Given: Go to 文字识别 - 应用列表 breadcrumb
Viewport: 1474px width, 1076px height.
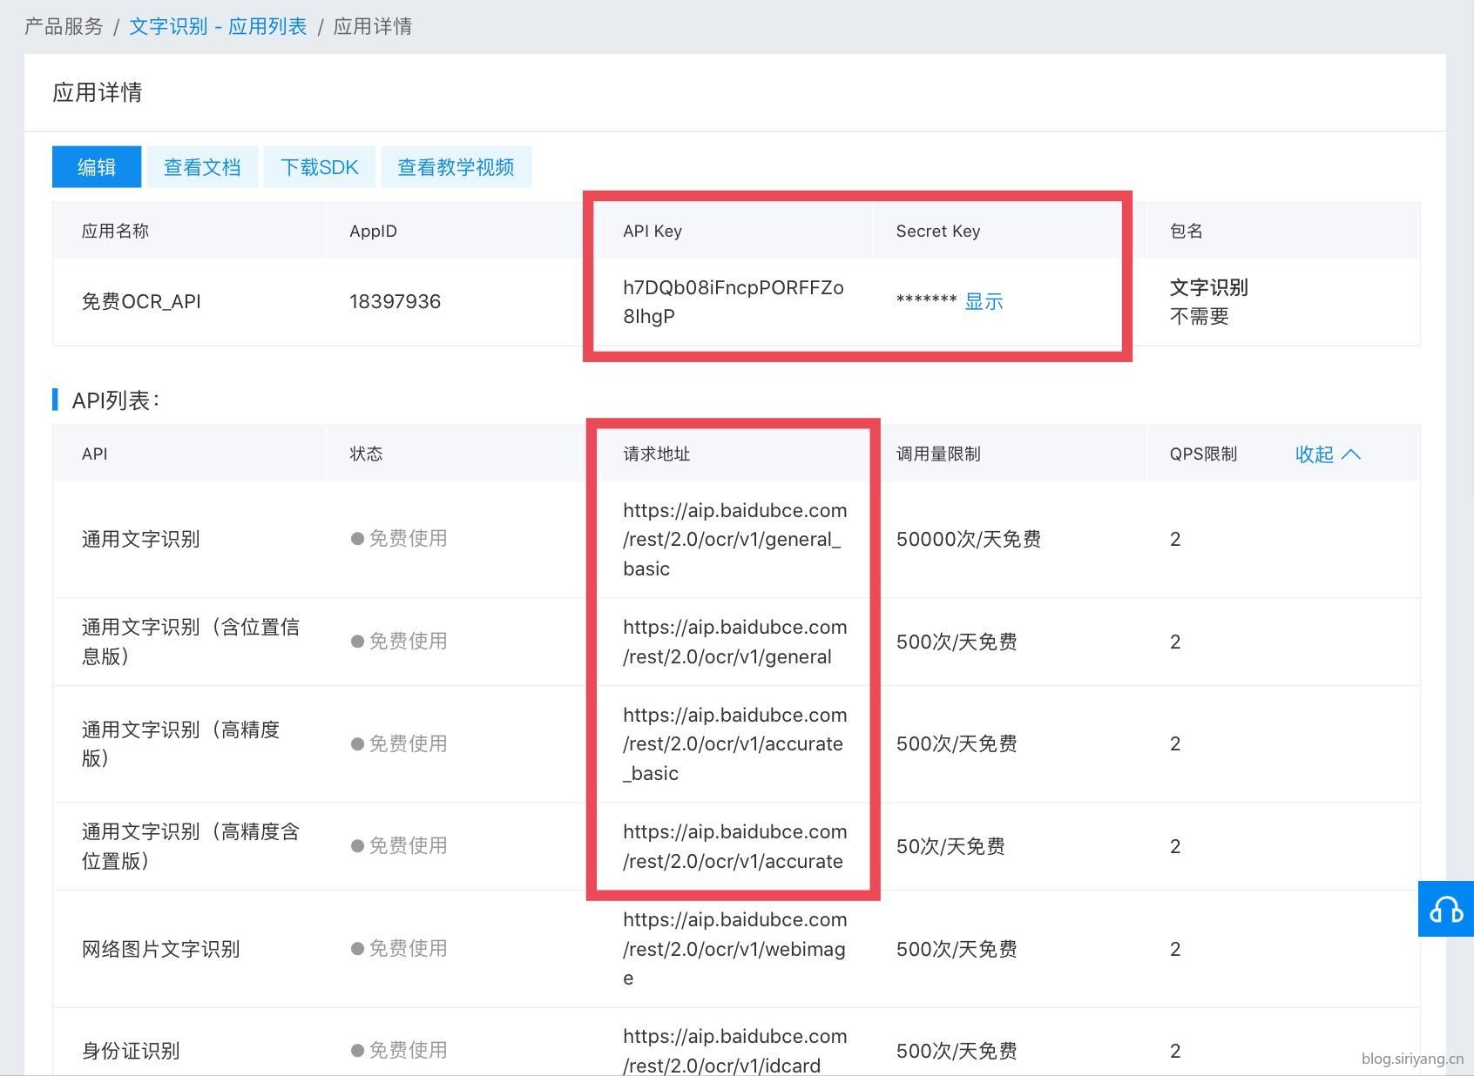Looking at the screenshot, I should [x=218, y=26].
